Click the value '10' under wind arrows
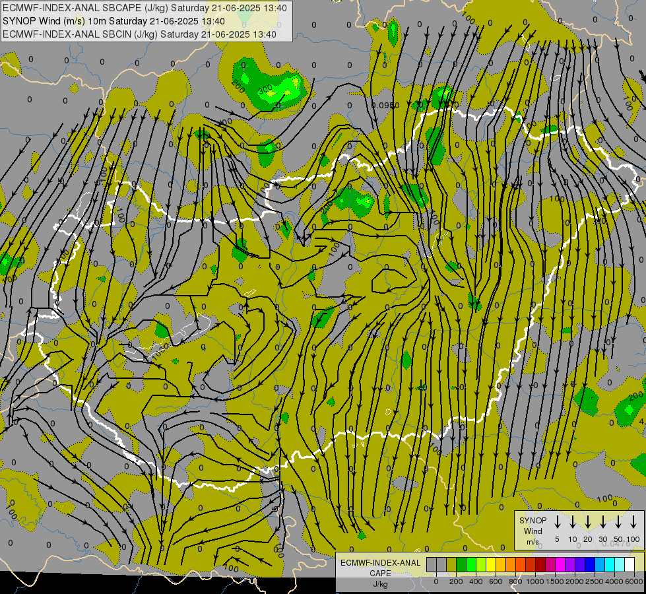Screen dimensions: 646x594 click(572, 539)
